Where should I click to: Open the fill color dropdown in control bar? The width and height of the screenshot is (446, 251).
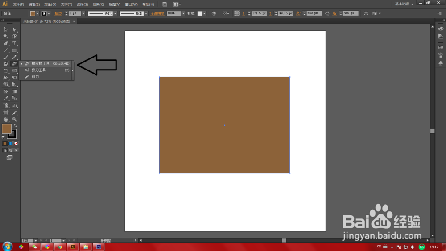click(37, 14)
